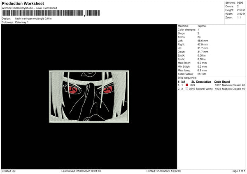Viewport: 247px width, 174px height.
Task: Click the 'St.' column header
Action: 193,82
